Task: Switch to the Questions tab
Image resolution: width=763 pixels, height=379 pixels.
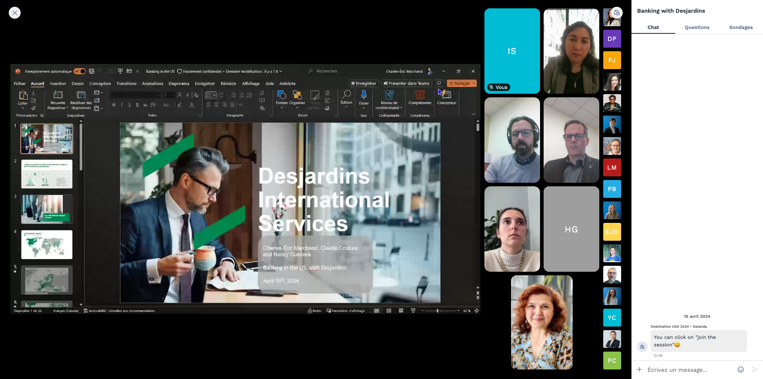Action: pos(697,27)
